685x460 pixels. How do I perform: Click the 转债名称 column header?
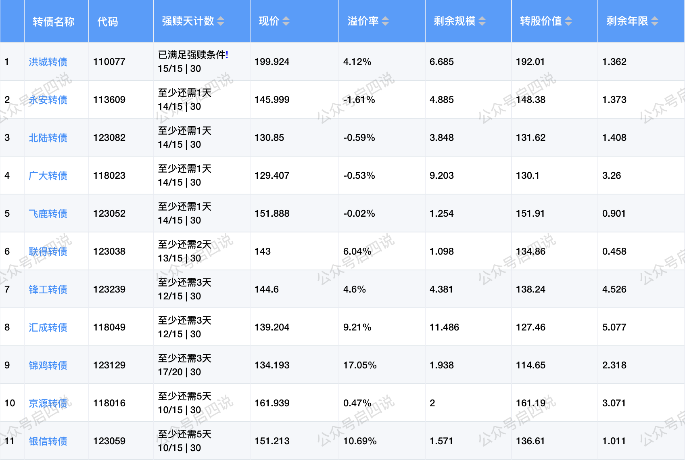pyautogui.click(x=54, y=21)
